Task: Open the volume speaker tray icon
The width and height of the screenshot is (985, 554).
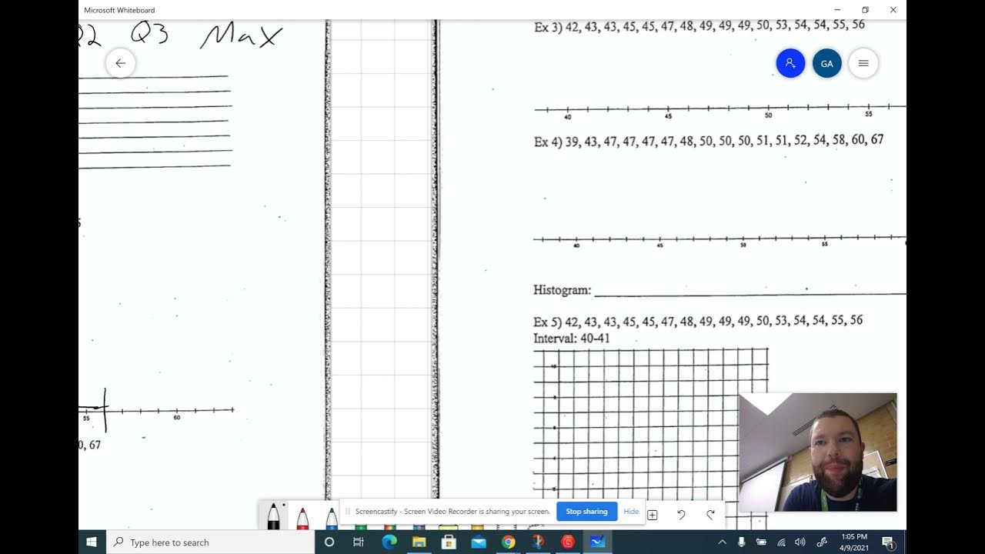Action: coord(800,542)
